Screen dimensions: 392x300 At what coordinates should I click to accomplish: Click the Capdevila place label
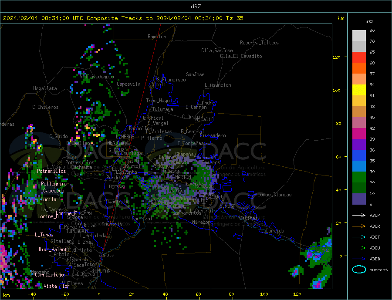pos(128,84)
